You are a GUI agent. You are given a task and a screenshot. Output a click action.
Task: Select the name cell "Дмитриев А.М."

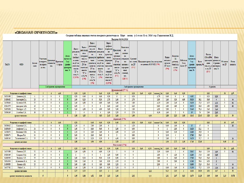(x=21, y=106)
